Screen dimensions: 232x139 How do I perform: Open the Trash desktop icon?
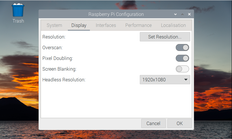coord(18,13)
